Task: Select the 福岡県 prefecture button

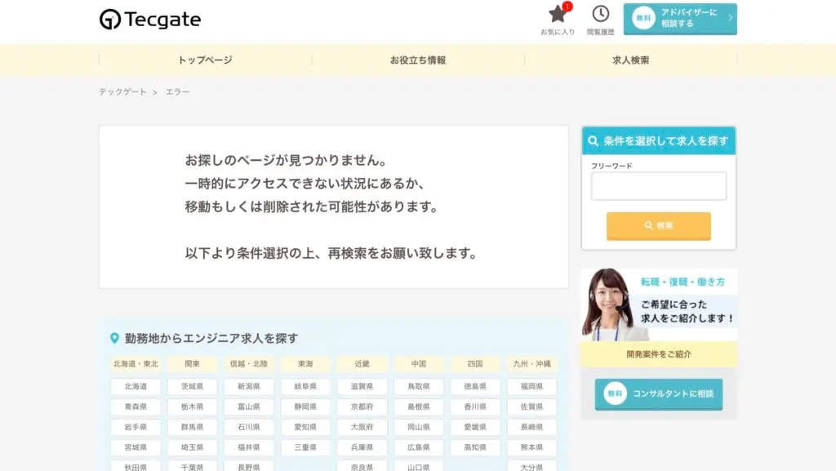Action: pos(531,386)
